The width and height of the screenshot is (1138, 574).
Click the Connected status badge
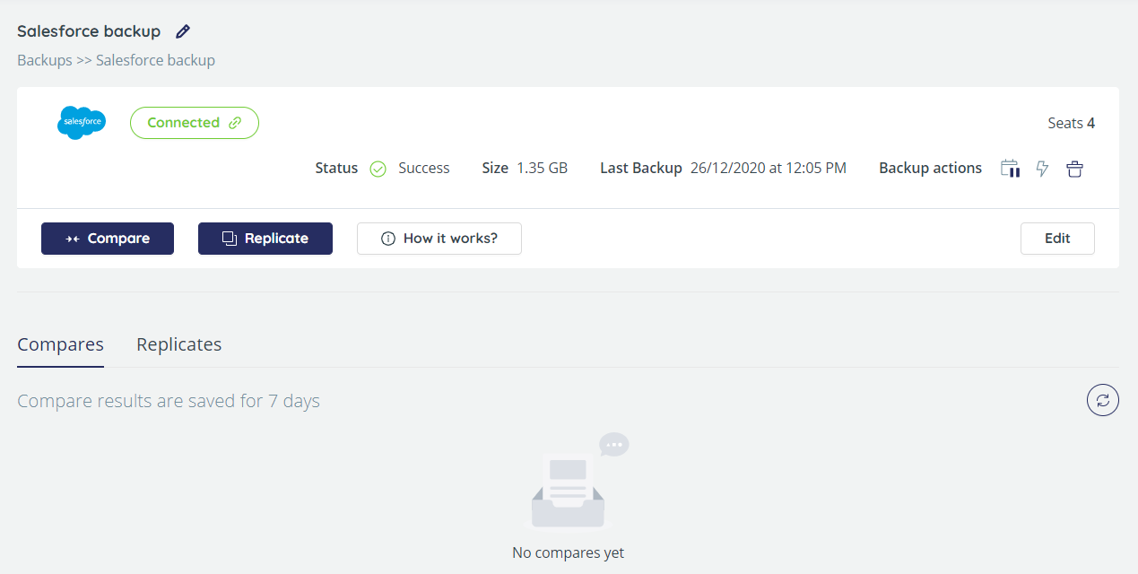pos(195,123)
